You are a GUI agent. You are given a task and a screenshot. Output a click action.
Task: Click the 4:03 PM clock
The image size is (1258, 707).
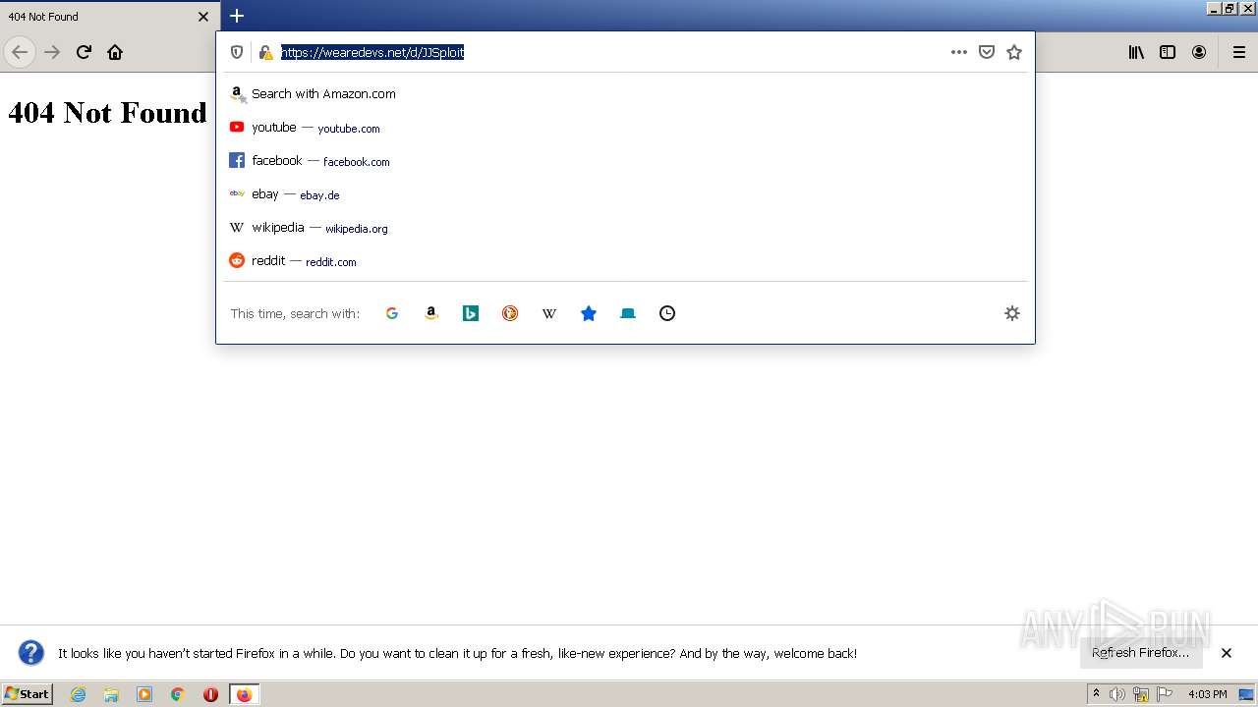pos(1207,694)
